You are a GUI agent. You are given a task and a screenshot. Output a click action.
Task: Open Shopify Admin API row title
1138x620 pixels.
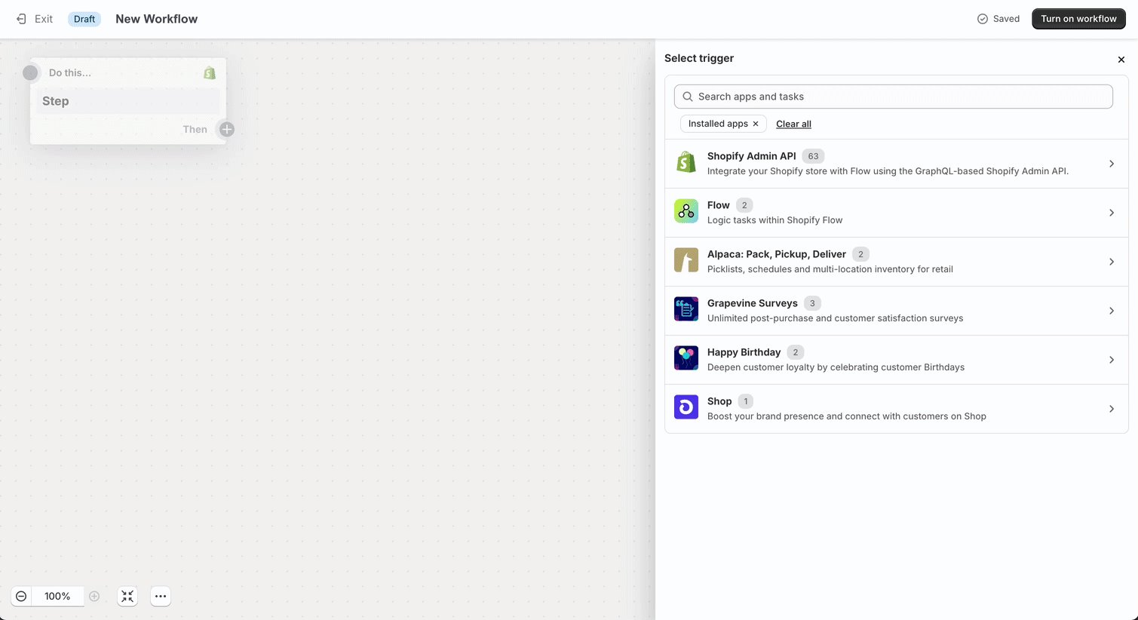tap(751, 156)
